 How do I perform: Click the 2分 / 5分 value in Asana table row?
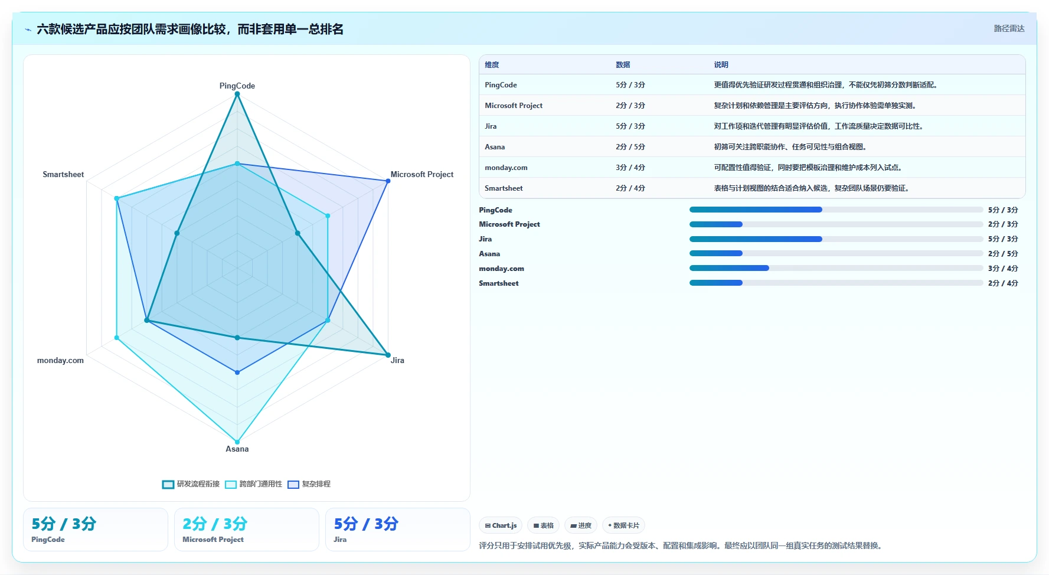pyautogui.click(x=630, y=147)
